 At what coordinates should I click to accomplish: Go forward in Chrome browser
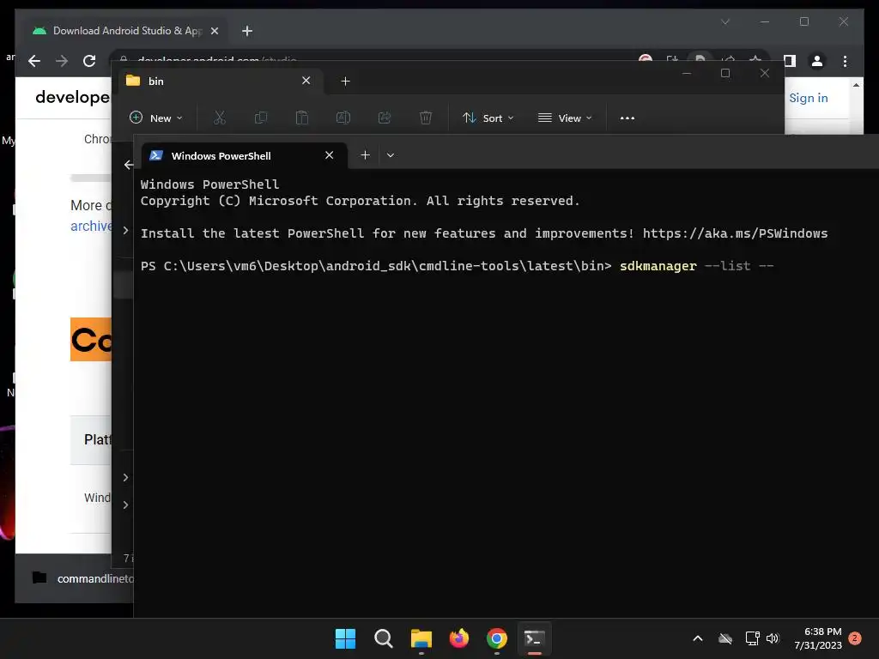tap(62, 61)
